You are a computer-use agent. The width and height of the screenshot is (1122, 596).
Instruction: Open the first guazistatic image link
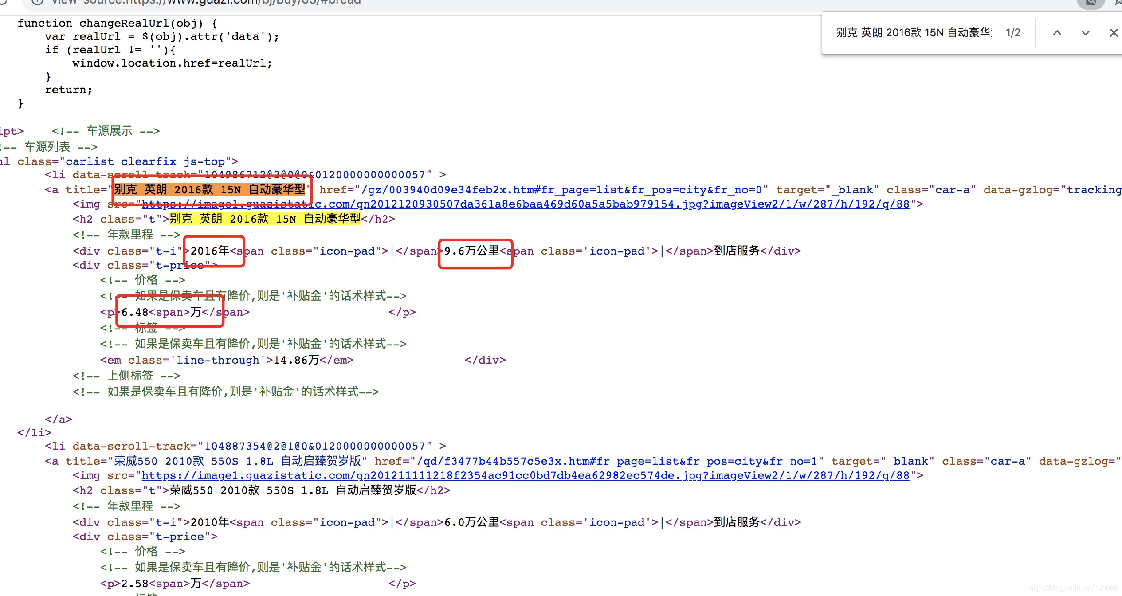tap(526, 204)
